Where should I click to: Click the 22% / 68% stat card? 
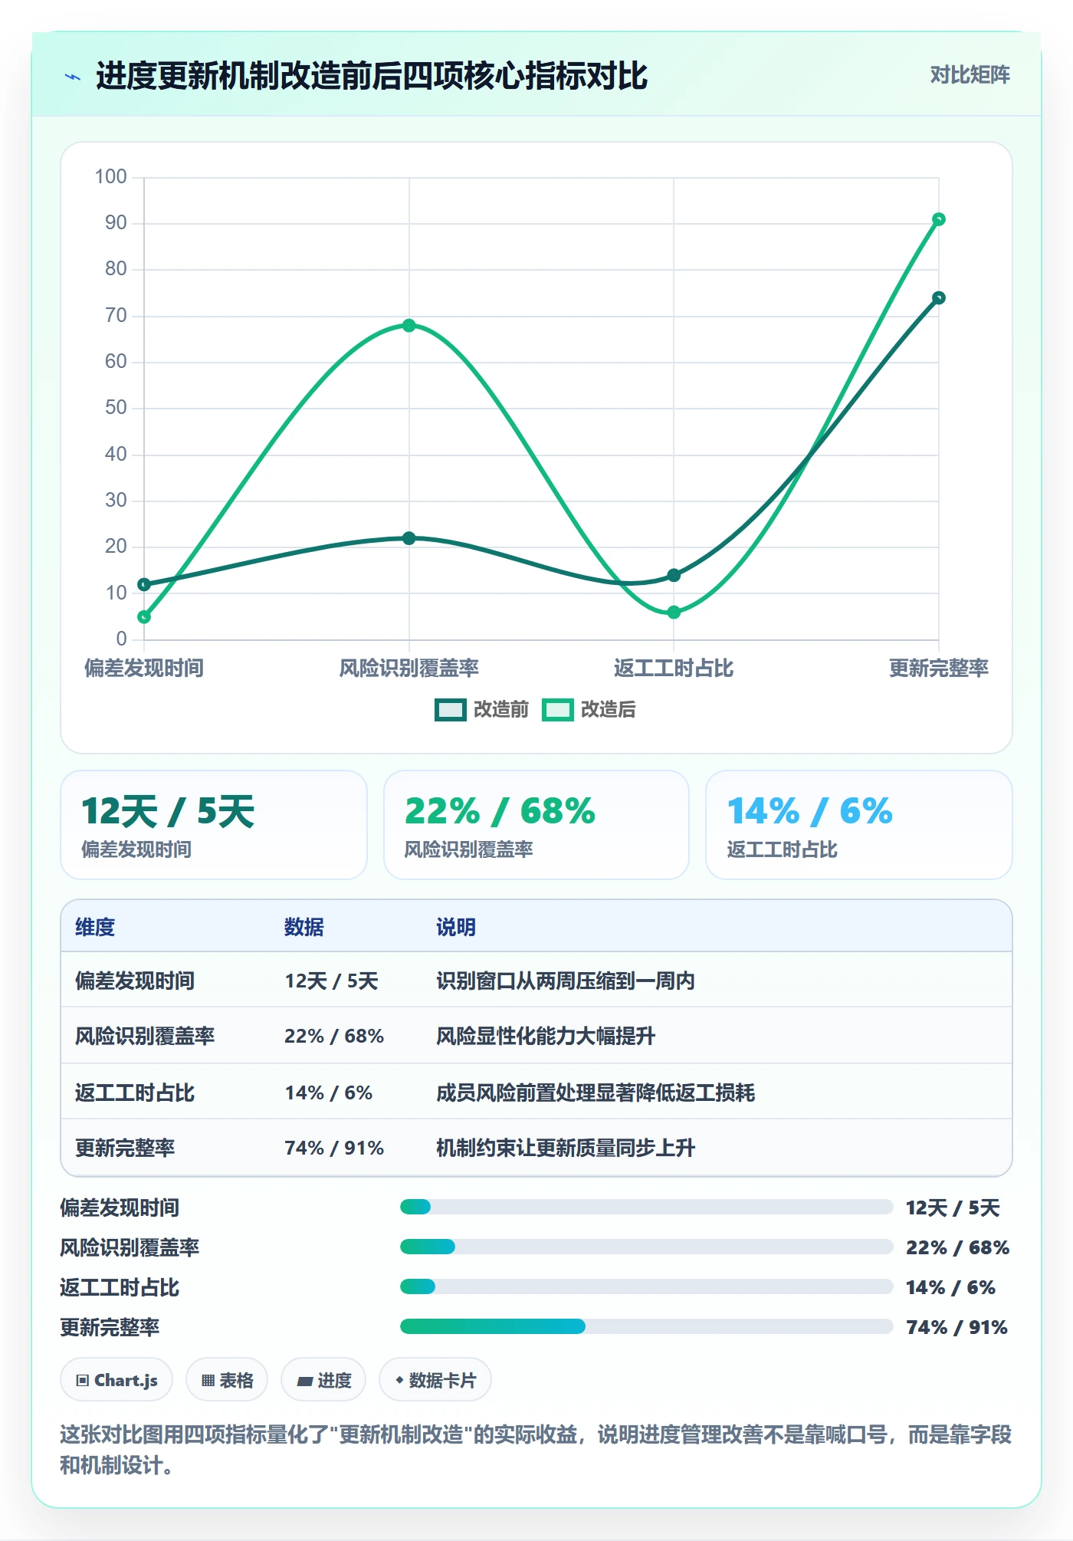tap(536, 825)
